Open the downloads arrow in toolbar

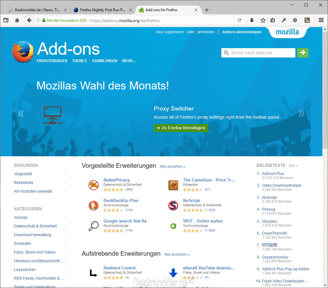252,20
